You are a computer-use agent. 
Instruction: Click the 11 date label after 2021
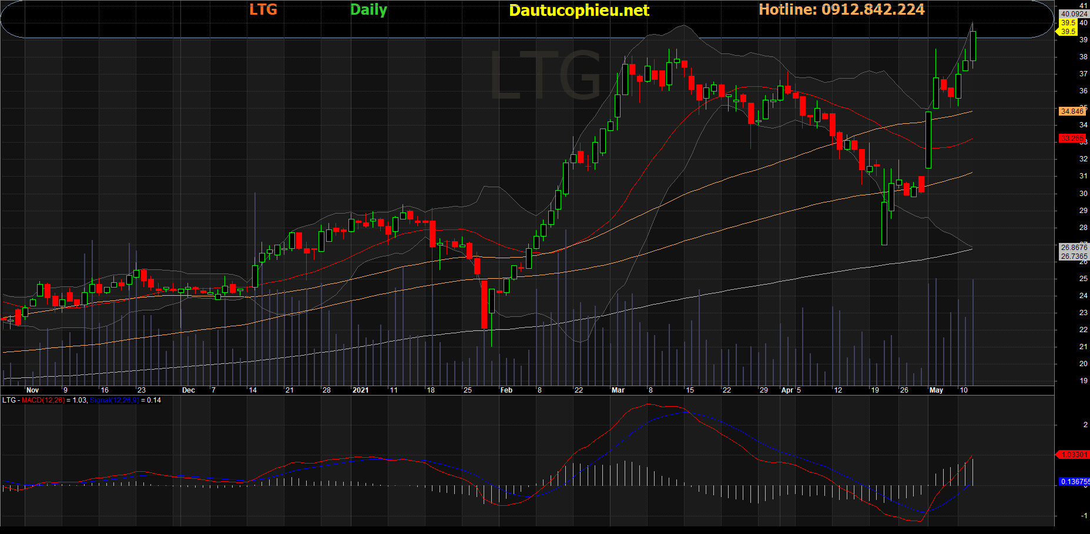point(393,390)
